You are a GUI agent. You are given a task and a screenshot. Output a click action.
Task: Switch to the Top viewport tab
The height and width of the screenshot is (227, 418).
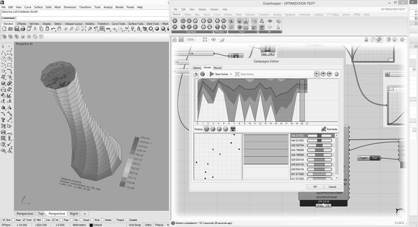tap(41, 214)
